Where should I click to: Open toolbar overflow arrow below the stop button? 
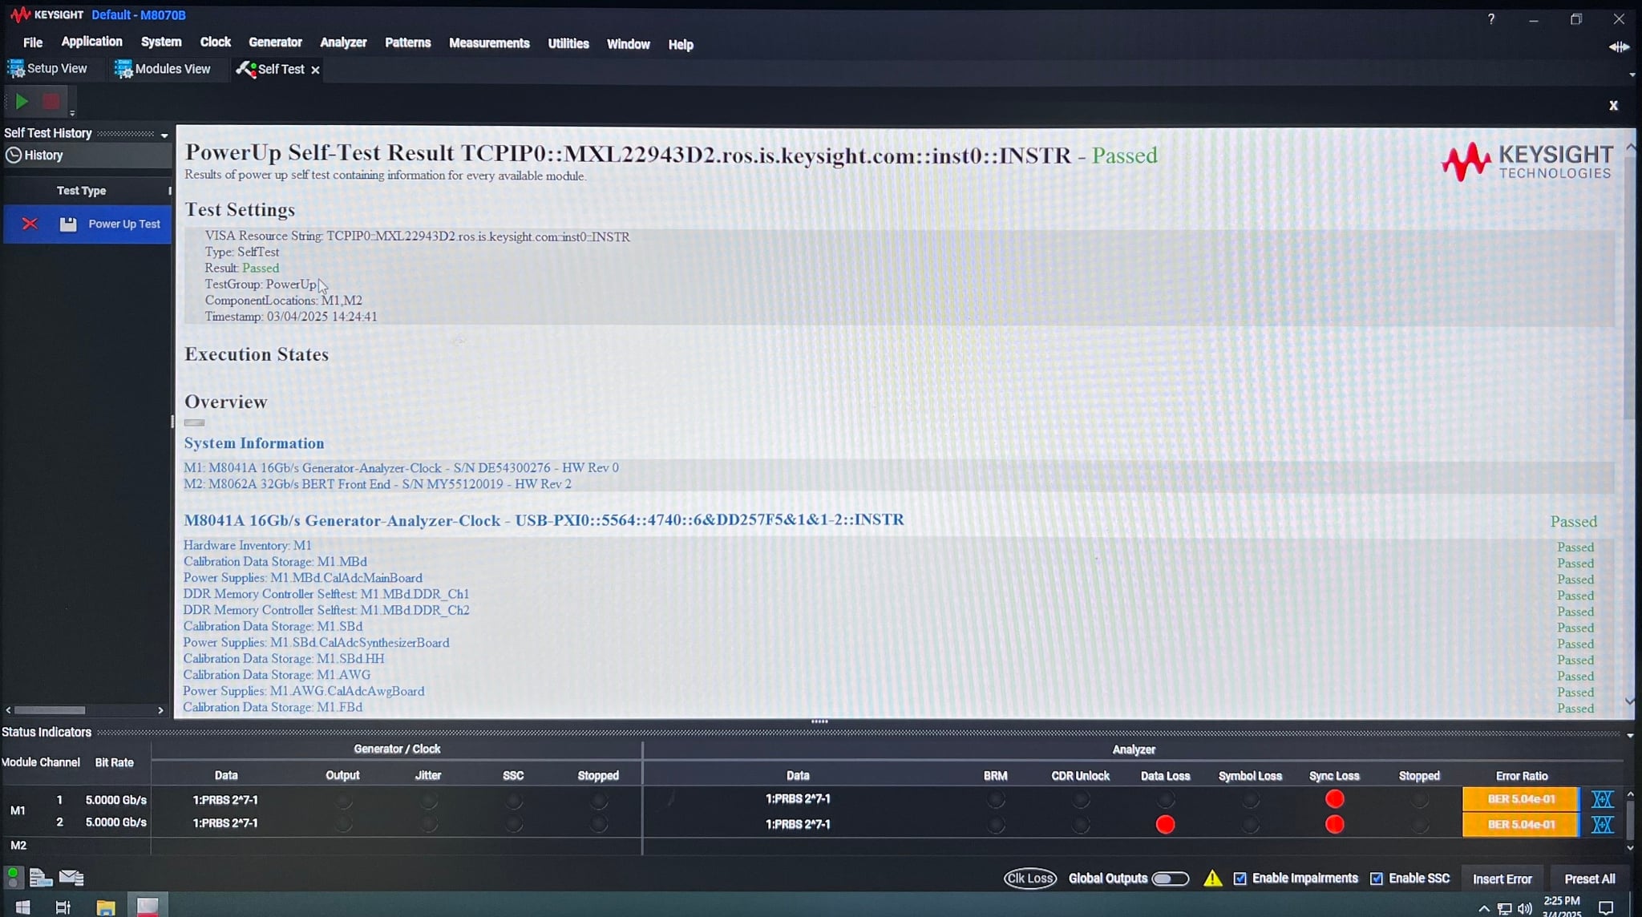point(72,113)
